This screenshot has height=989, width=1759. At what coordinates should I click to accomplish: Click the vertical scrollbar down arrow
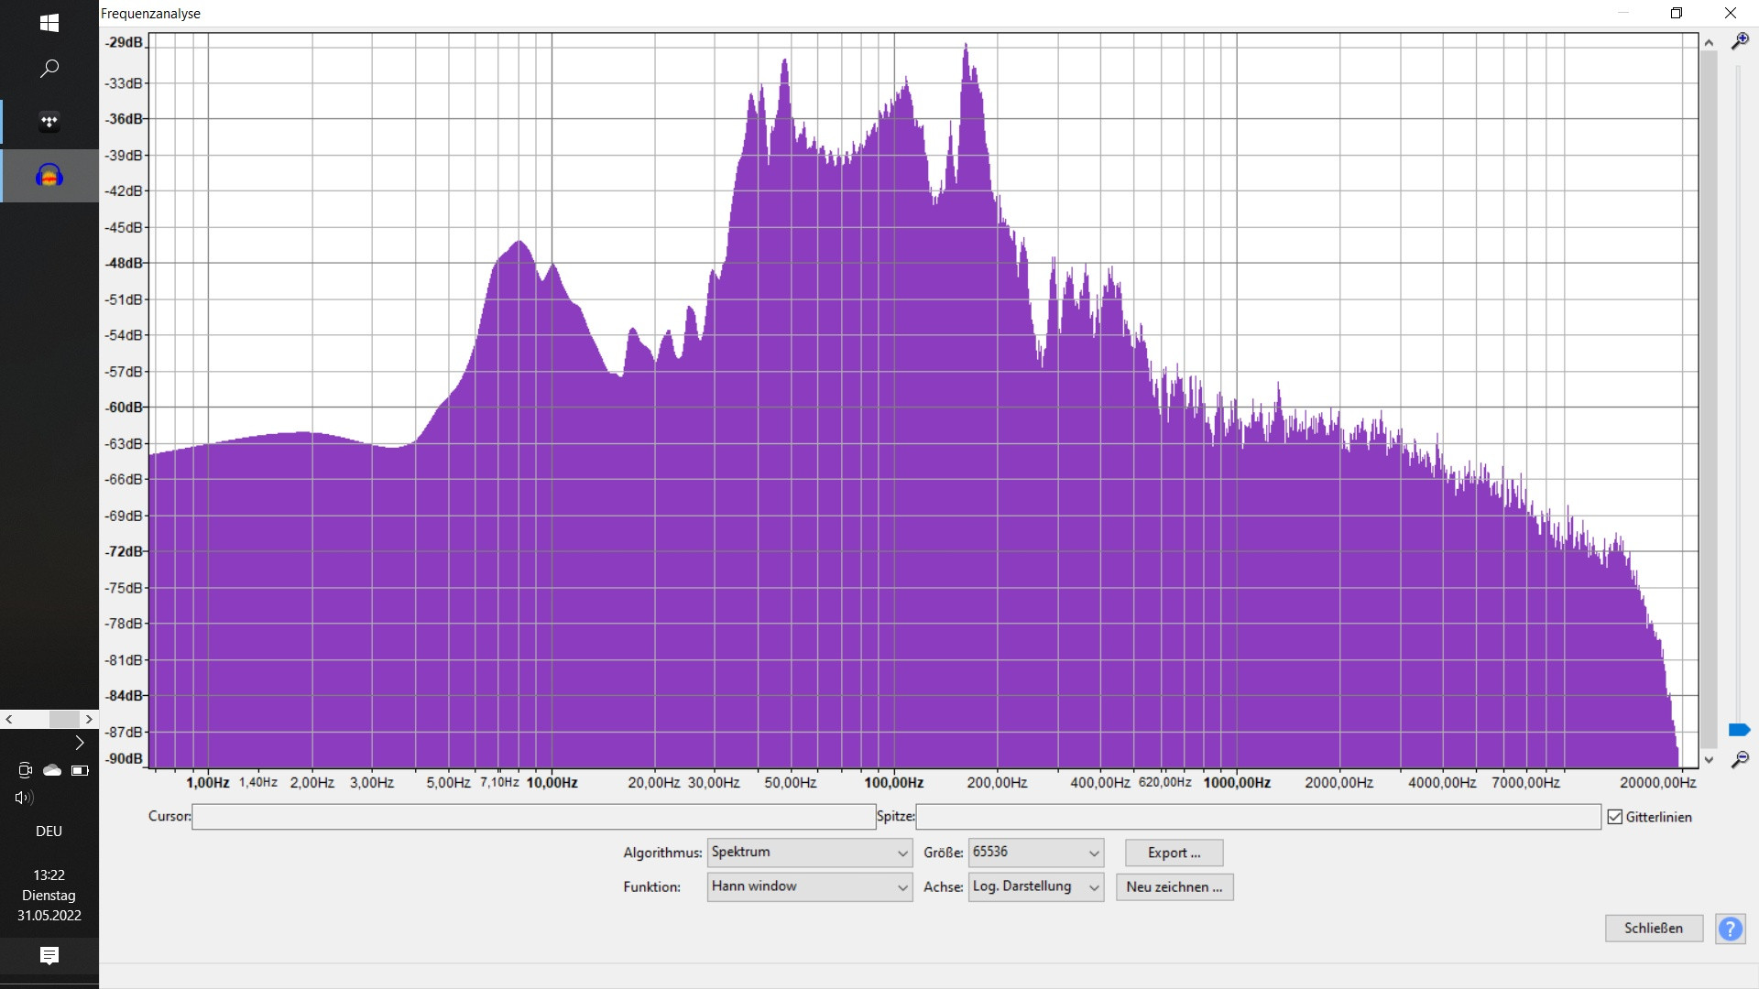[1709, 760]
